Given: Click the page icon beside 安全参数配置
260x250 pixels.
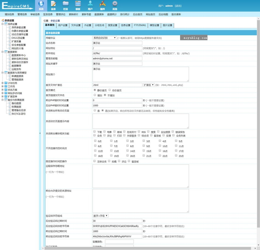Looking at the screenshot, I should point(10,45).
